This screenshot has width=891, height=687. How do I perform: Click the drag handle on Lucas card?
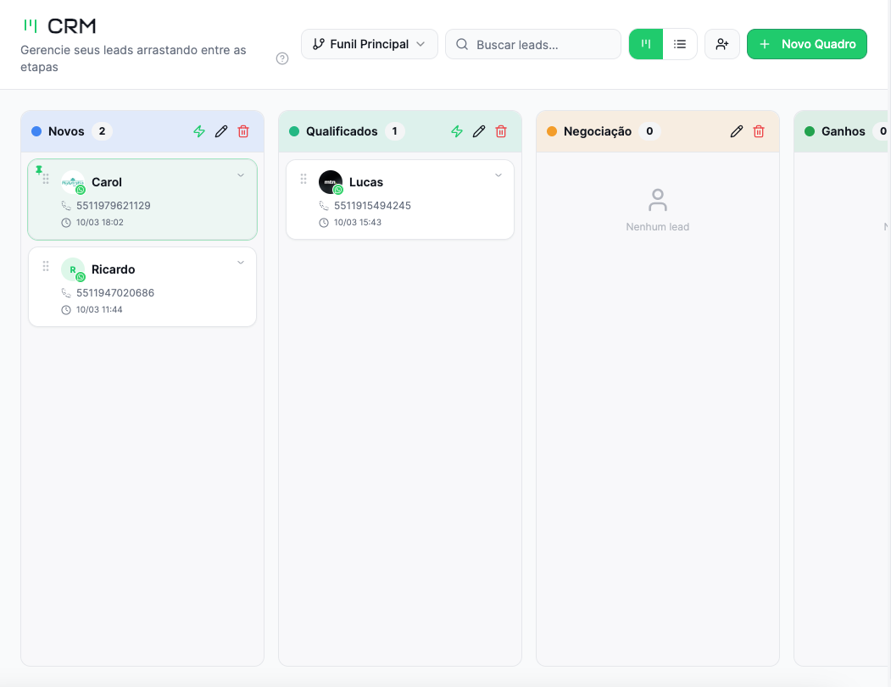click(x=303, y=179)
